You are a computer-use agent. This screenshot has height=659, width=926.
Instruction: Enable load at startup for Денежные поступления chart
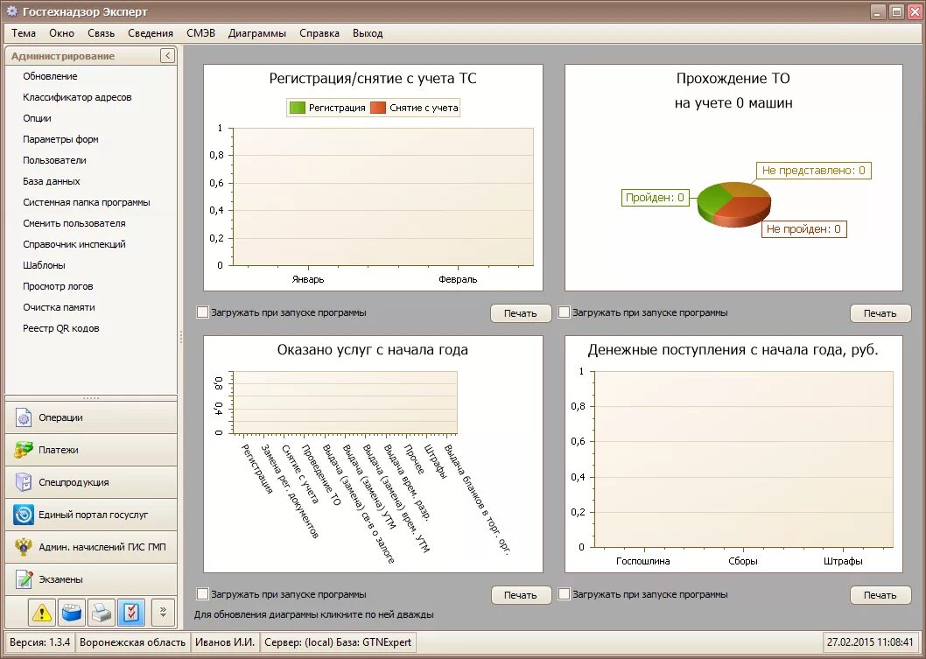pyautogui.click(x=565, y=594)
